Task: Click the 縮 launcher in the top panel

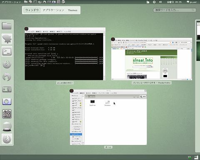Action: click(58, 2)
